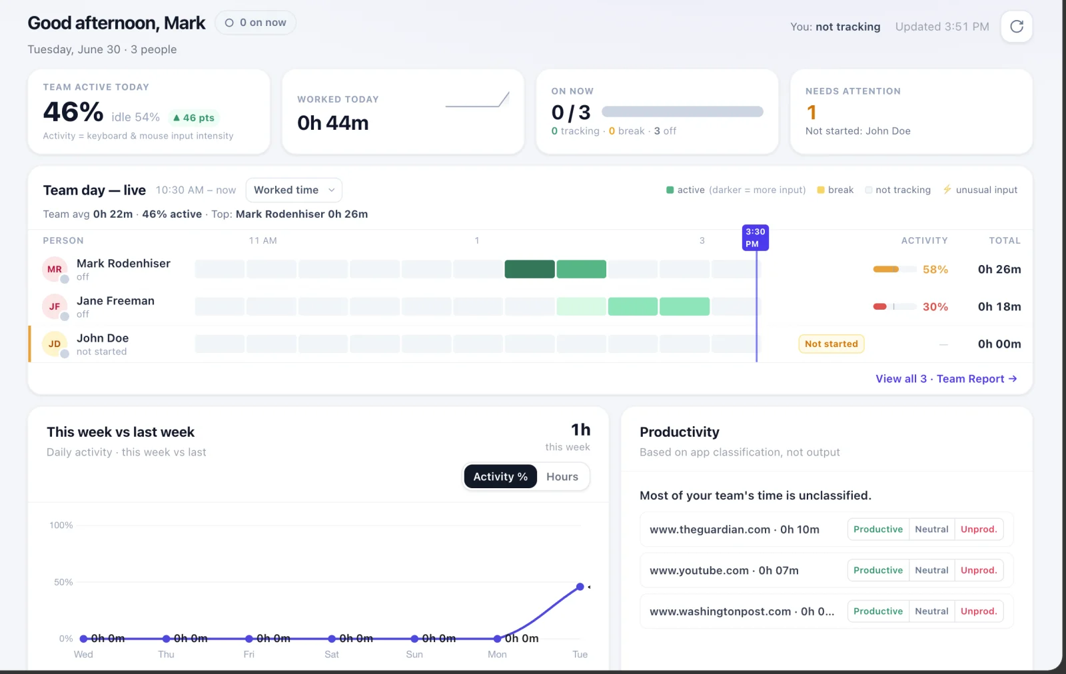Mark theguardian.com as Neutral
This screenshot has height=674, width=1066.
pyautogui.click(x=931, y=529)
